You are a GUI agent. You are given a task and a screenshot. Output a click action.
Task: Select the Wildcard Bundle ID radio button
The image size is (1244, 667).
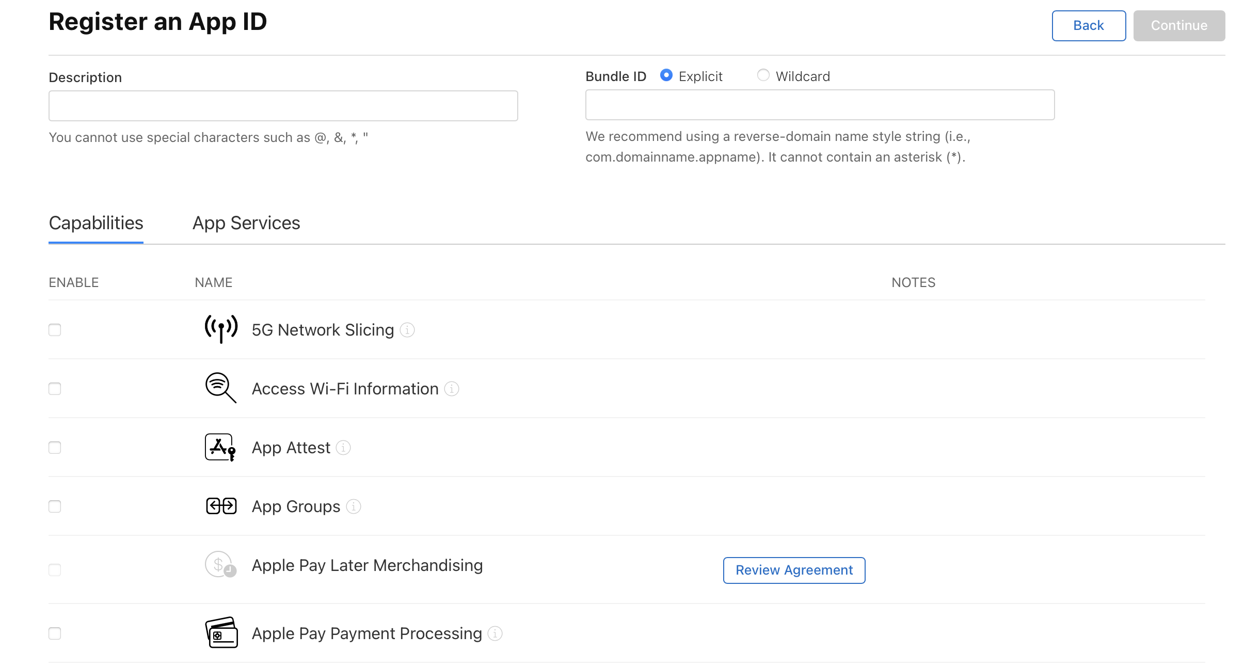763,76
